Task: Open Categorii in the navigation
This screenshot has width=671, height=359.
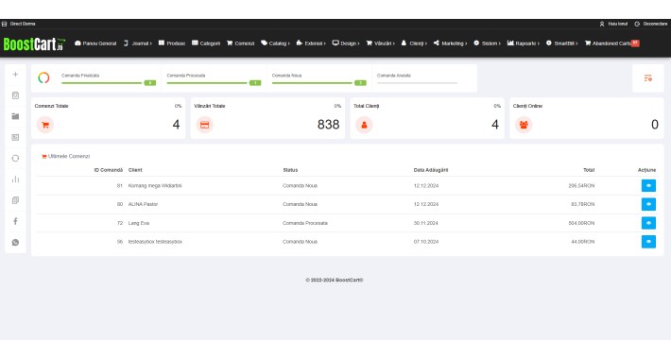Action: click(x=206, y=43)
